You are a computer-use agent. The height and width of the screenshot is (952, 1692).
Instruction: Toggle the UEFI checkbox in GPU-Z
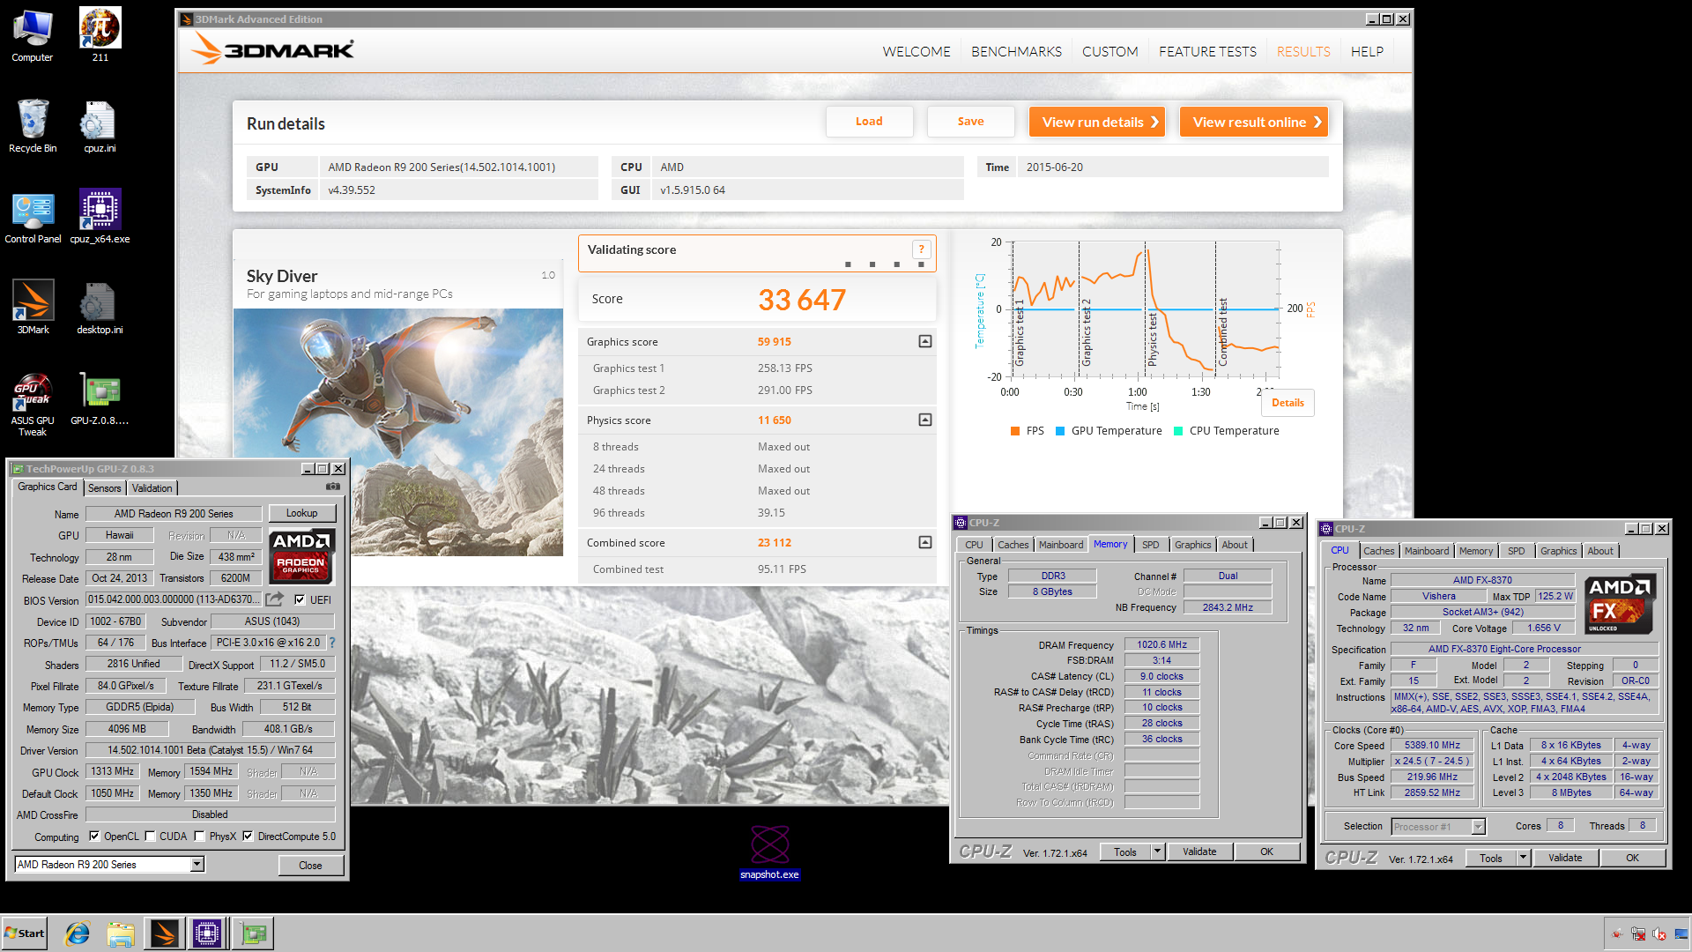click(300, 599)
